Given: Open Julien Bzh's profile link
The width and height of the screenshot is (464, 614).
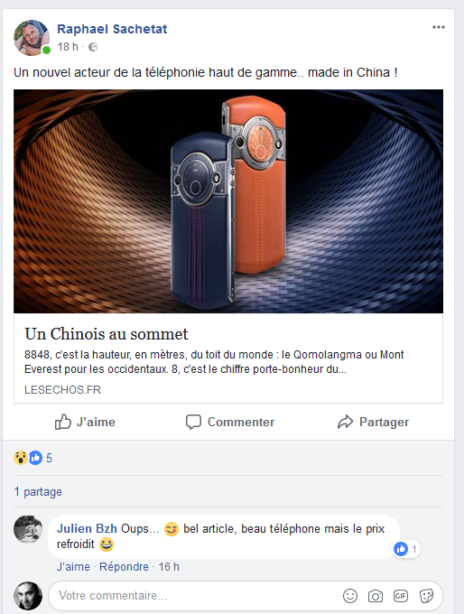Looking at the screenshot, I should point(87,528).
